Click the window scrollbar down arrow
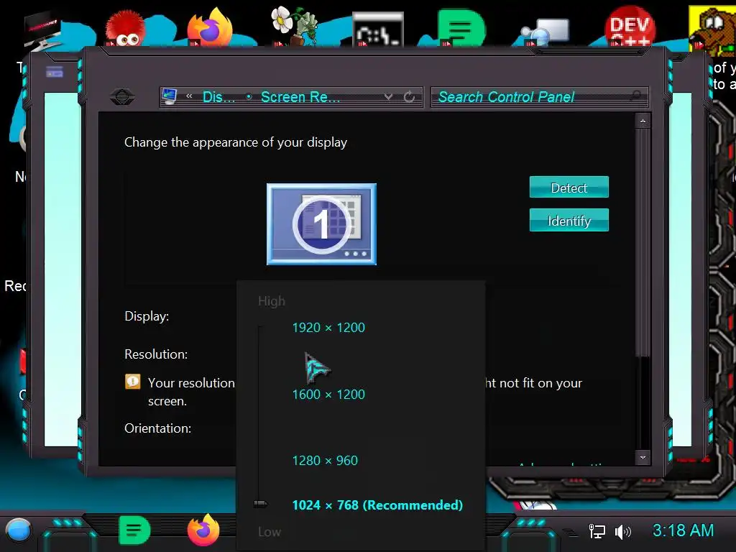The width and height of the screenshot is (736, 552). (x=643, y=457)
